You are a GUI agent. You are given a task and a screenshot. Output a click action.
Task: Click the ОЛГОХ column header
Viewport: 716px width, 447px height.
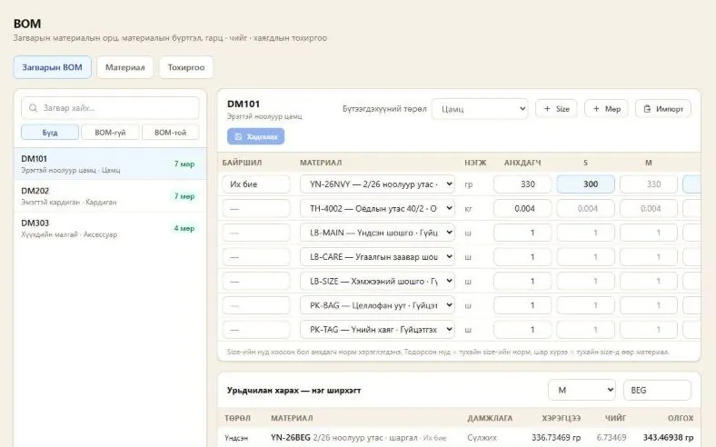pyautogui.click(x=681, y=418)
